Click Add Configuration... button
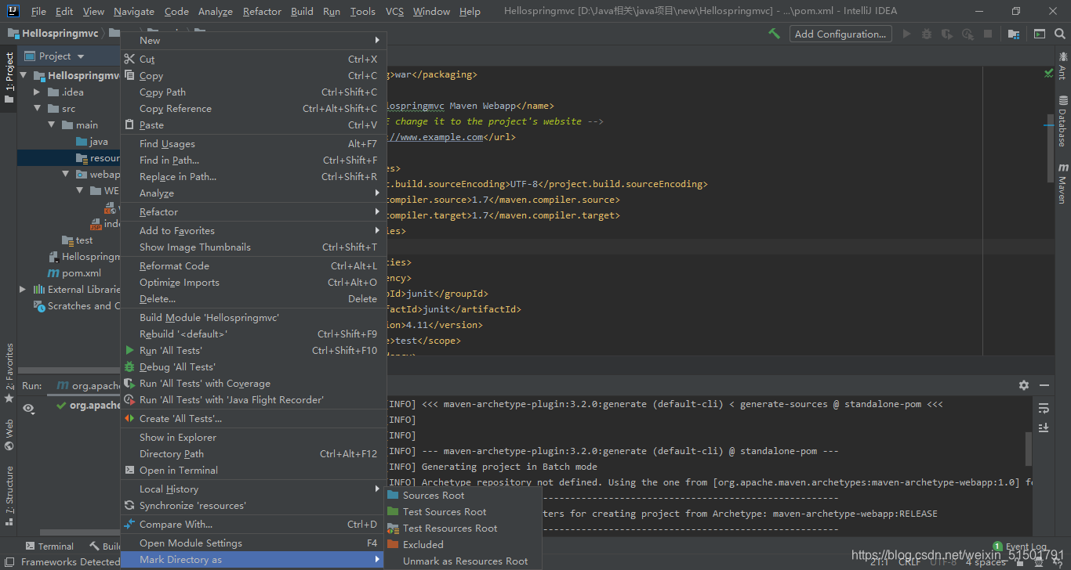 click(x=840, y=34)
